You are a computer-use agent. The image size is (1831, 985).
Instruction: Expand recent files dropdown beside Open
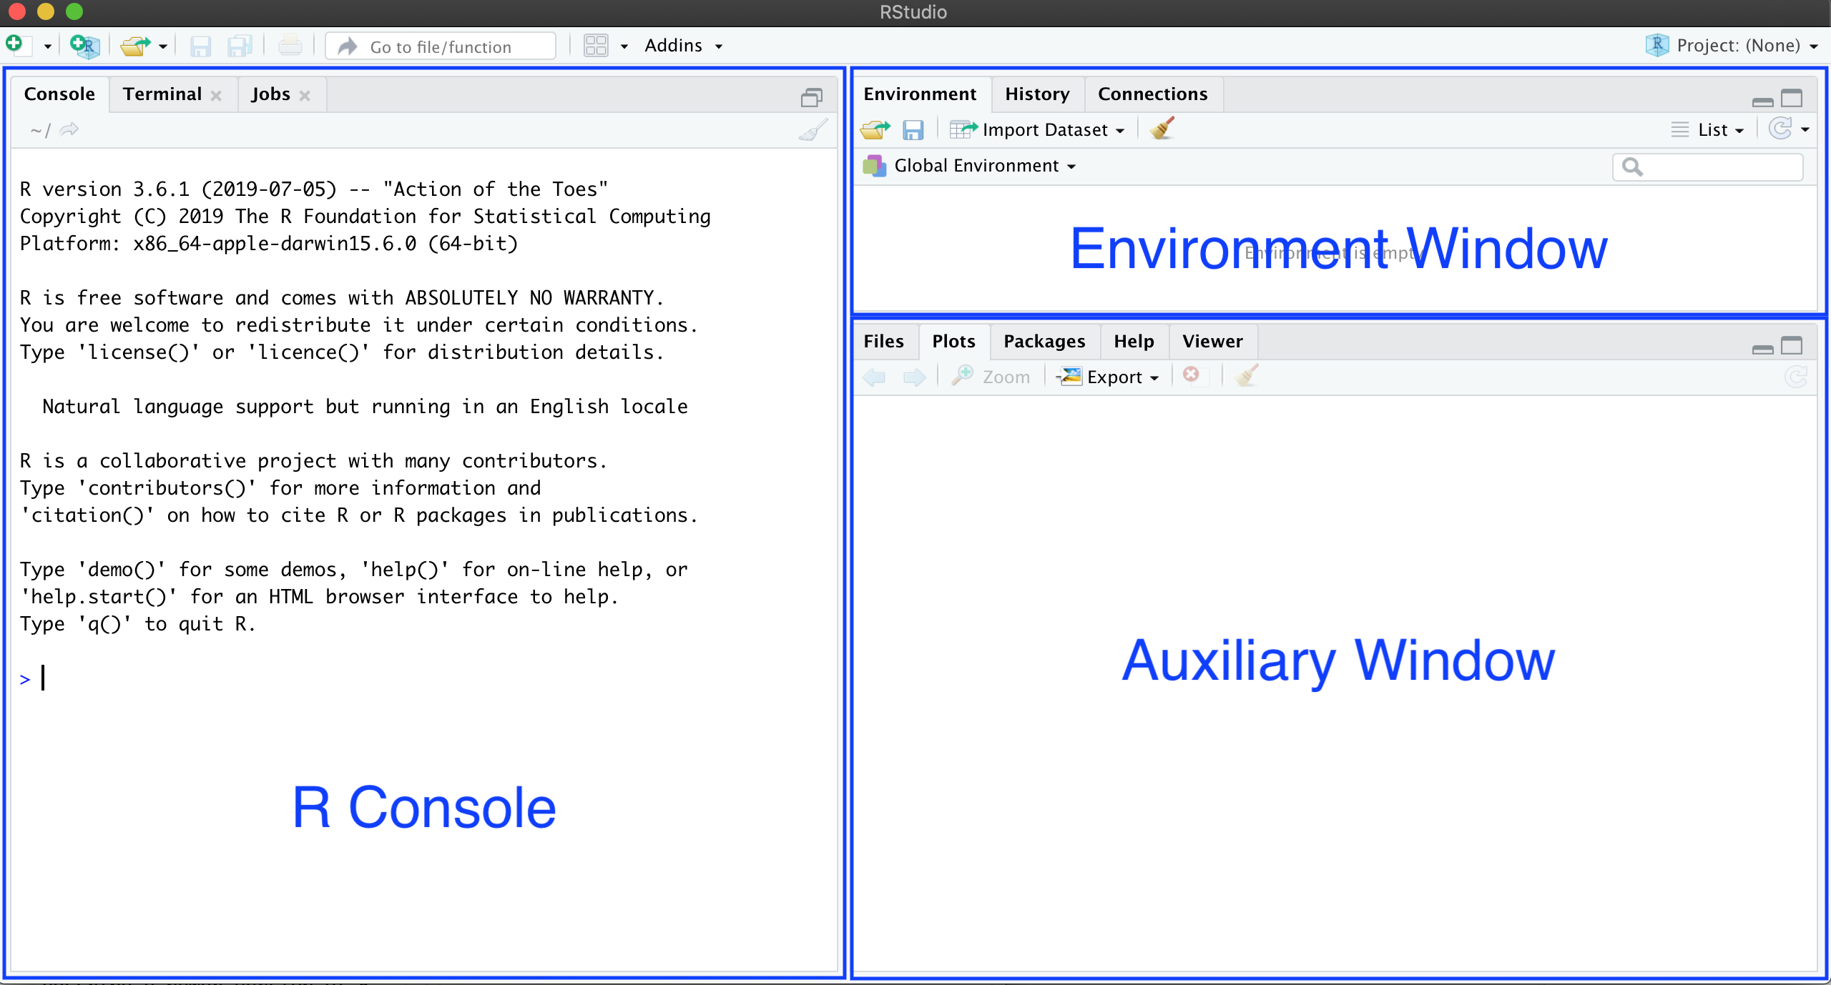point(163,46)
